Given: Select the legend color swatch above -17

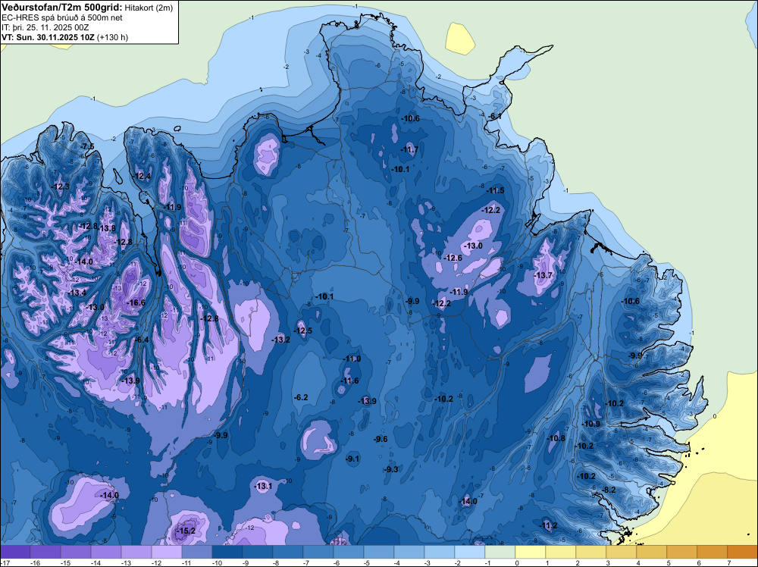Looking at the screenshot, I should tap(15, 552).
